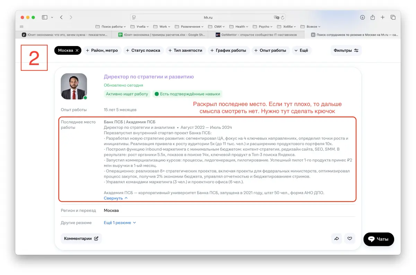Add a График работы filter

228,51
